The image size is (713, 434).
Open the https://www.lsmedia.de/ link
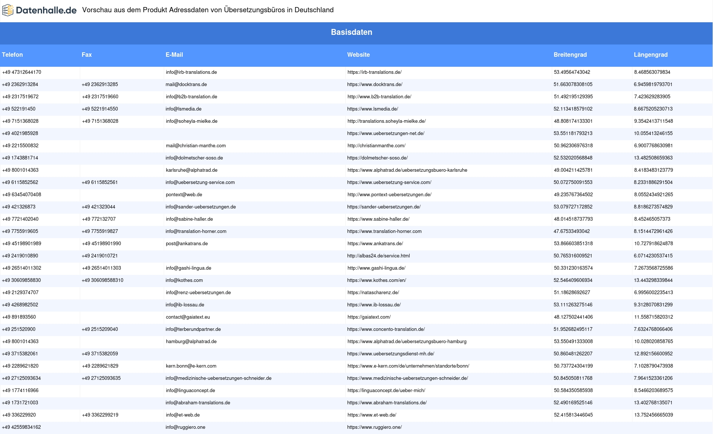click(x=372, y=109)
